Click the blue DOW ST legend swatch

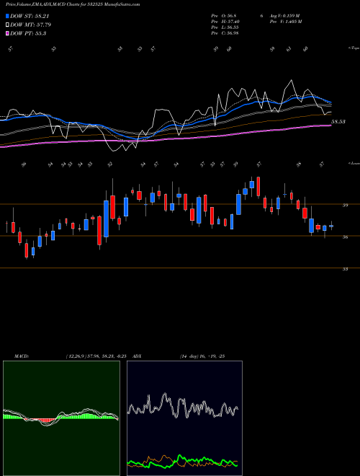7,16
